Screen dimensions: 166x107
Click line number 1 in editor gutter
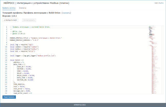pyautogui.click(x=6, y=27)
